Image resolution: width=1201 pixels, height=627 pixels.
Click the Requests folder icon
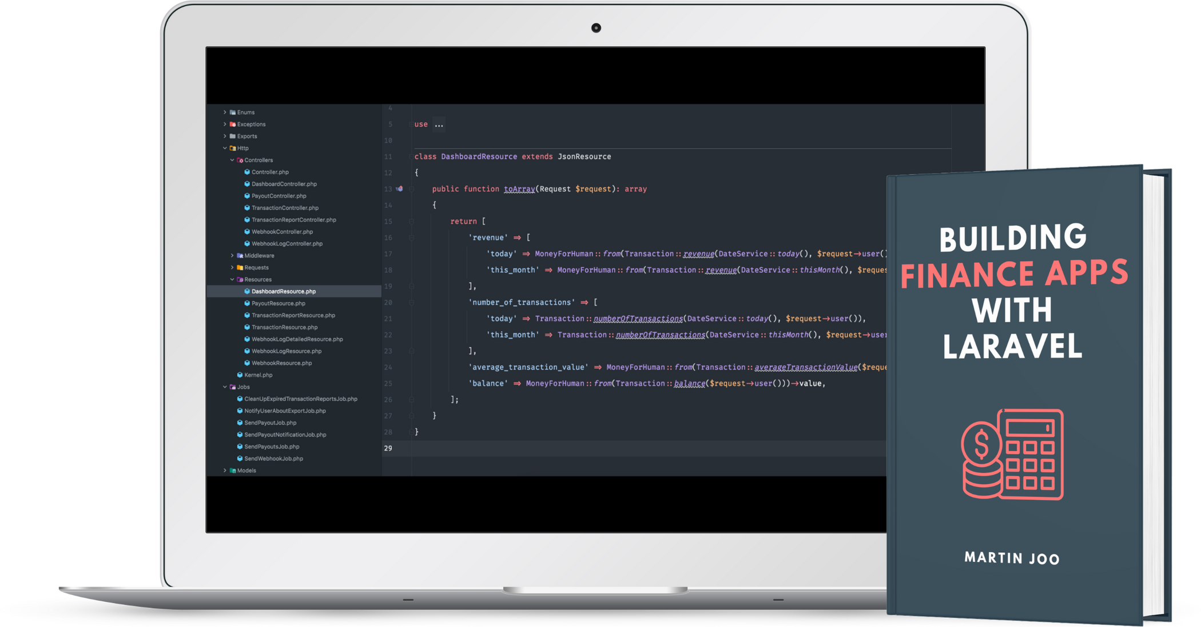point(240,268)
